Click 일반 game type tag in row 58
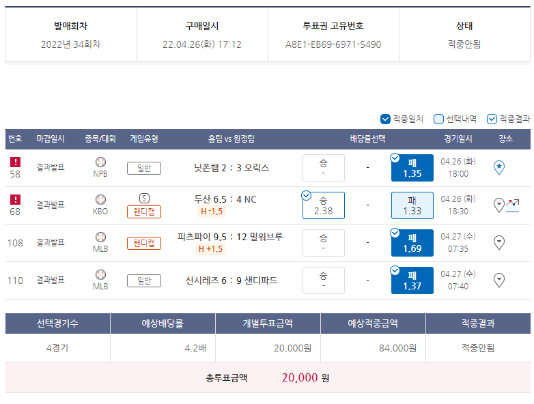The width and height of the screenshot is (534, 404). click(144, 168)
